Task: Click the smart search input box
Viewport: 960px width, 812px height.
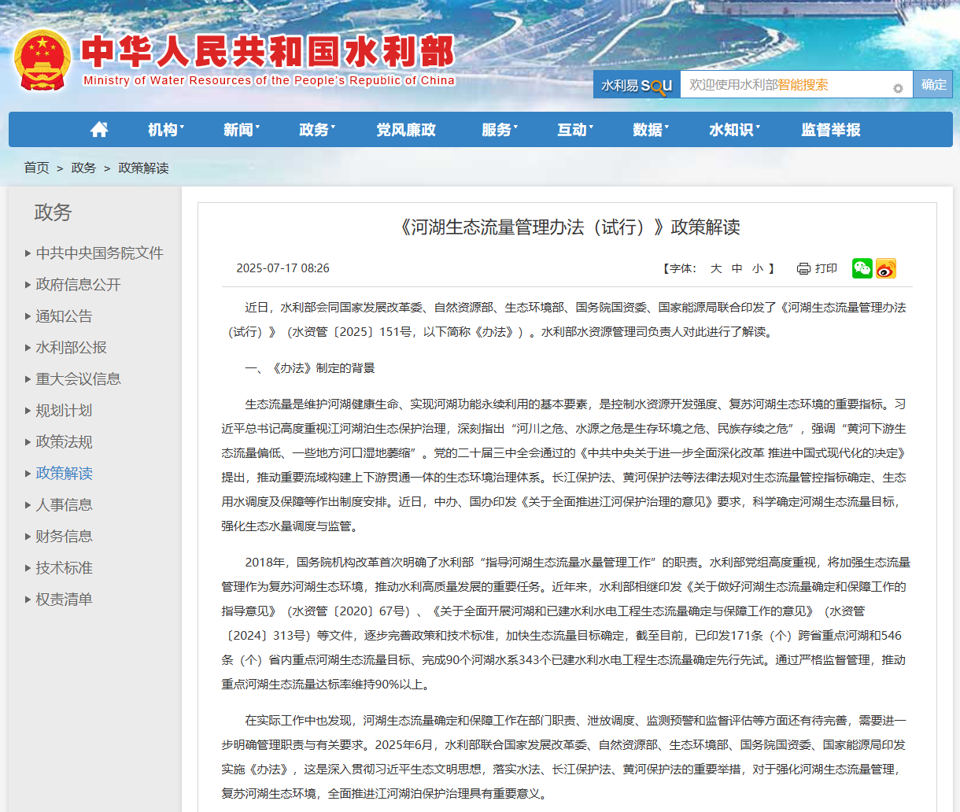Action: tap(796, 85)
